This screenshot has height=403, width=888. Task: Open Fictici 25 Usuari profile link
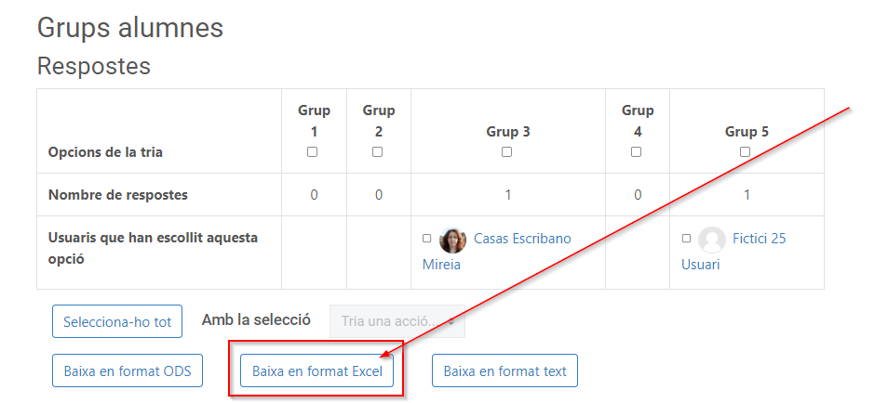759,239
